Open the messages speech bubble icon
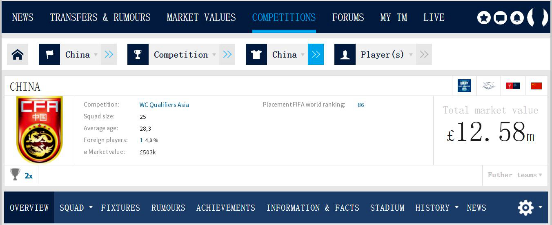Screen dimensions: 552x225 coord(500,18)
